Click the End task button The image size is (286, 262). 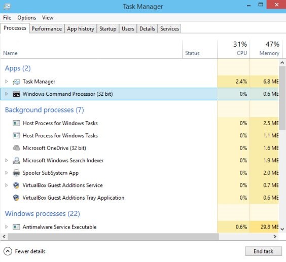coord(263,251)
